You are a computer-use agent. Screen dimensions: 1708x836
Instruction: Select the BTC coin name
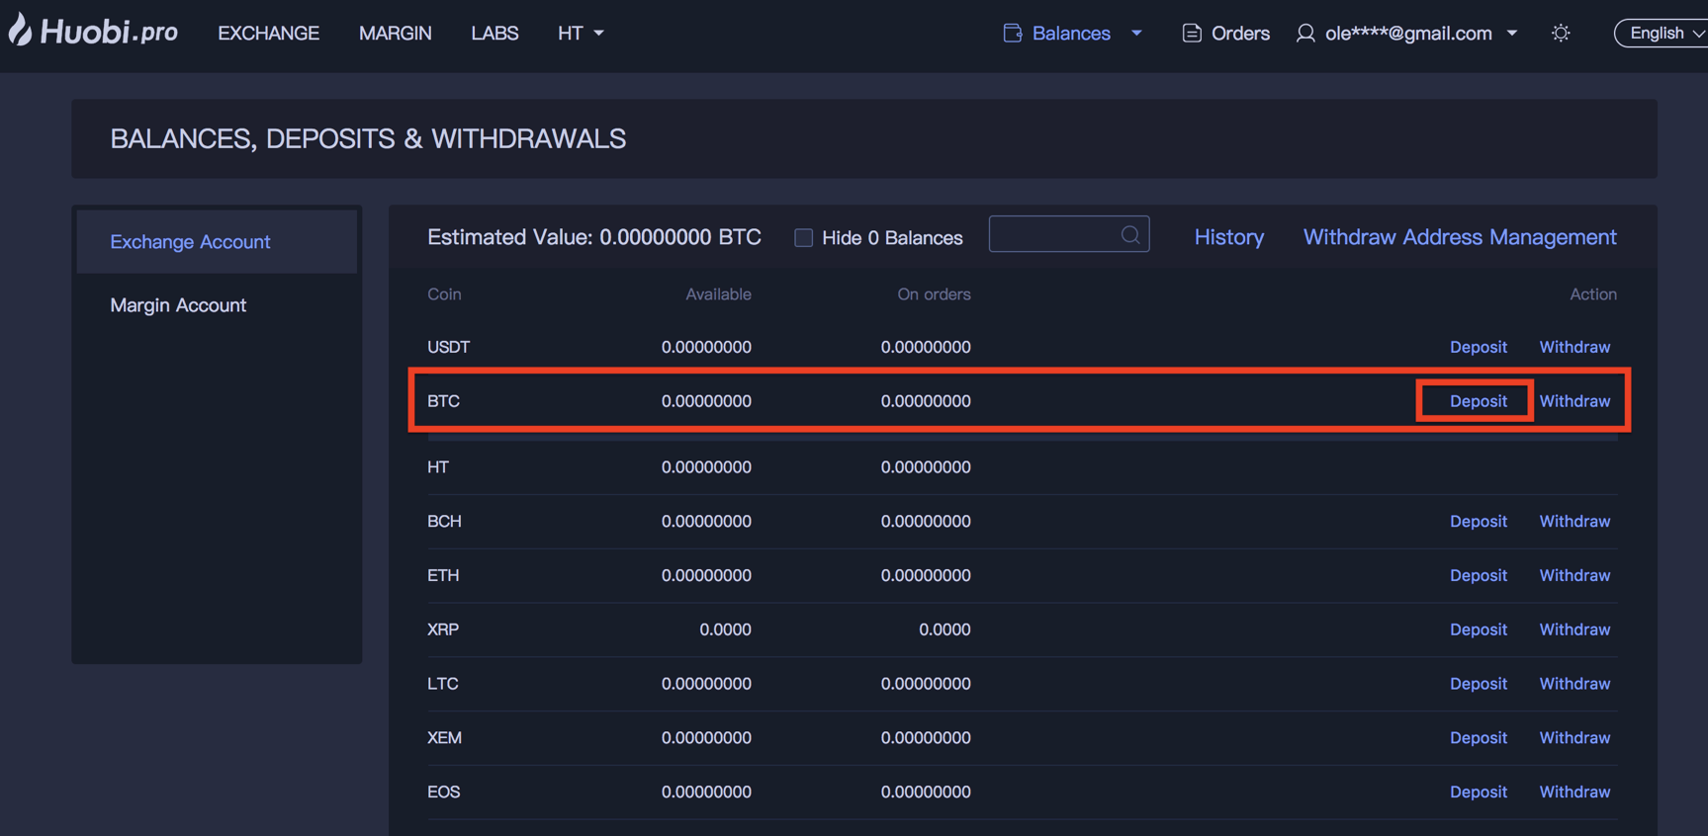tap(443, 401)
